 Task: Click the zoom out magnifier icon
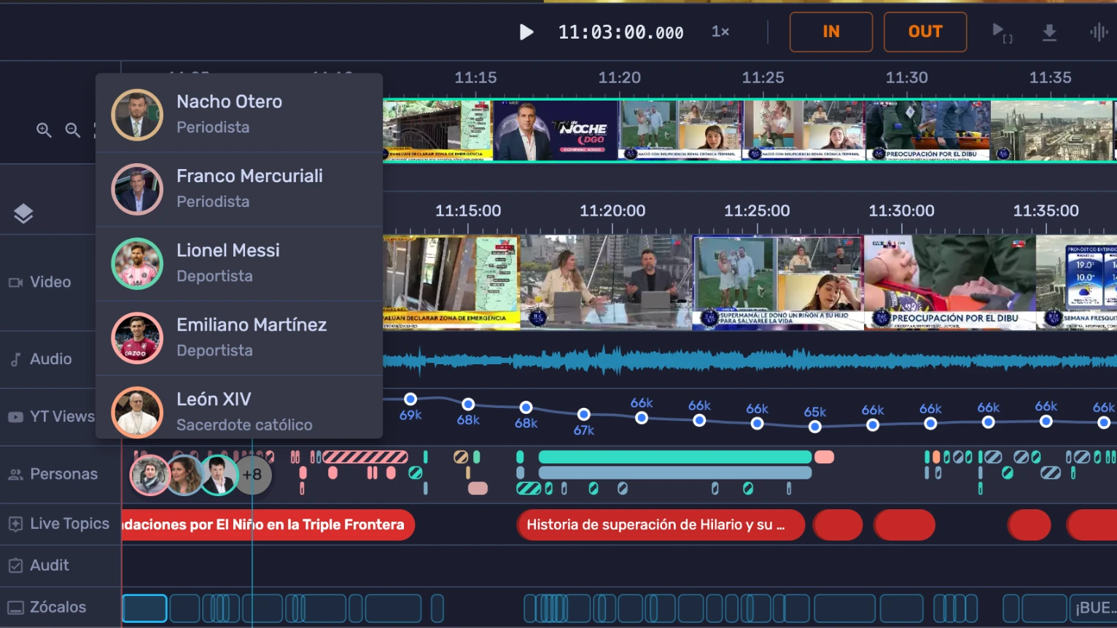72,130
